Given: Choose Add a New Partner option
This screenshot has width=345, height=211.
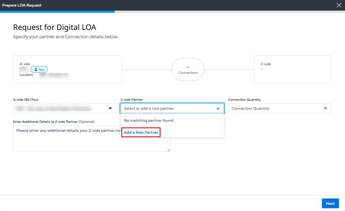Looking at the screenshot, I should pos(141,132).
